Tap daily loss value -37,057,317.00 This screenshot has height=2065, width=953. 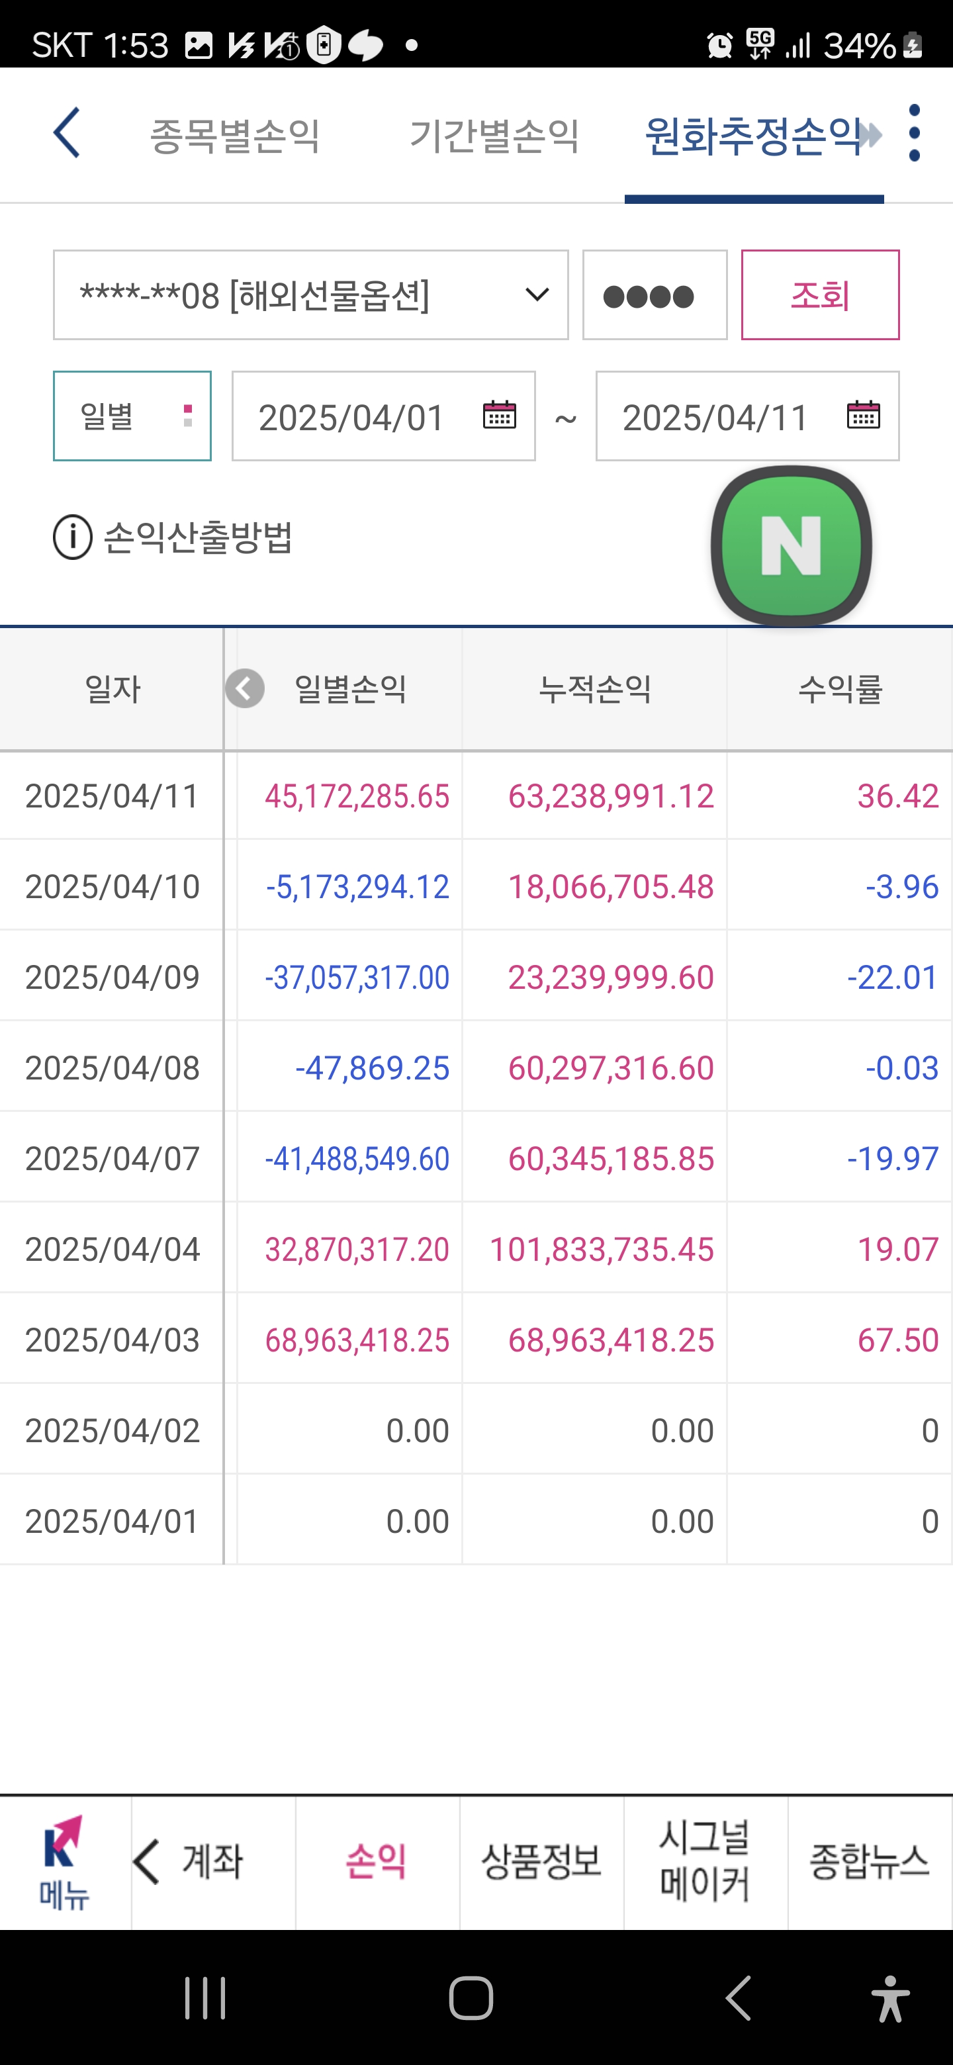point(357,977)
